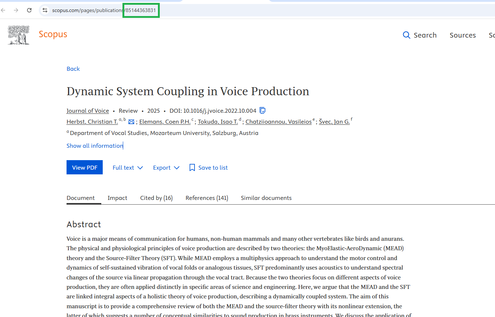The image size is (495, 317).
Task: Open the Export dropdown menu
Action: tap(166, 167)
